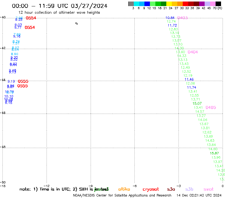This screenshot has height=198, width=225.
Task: Click the red '0555' label beside 9.19
Action: tap(23, 81)
